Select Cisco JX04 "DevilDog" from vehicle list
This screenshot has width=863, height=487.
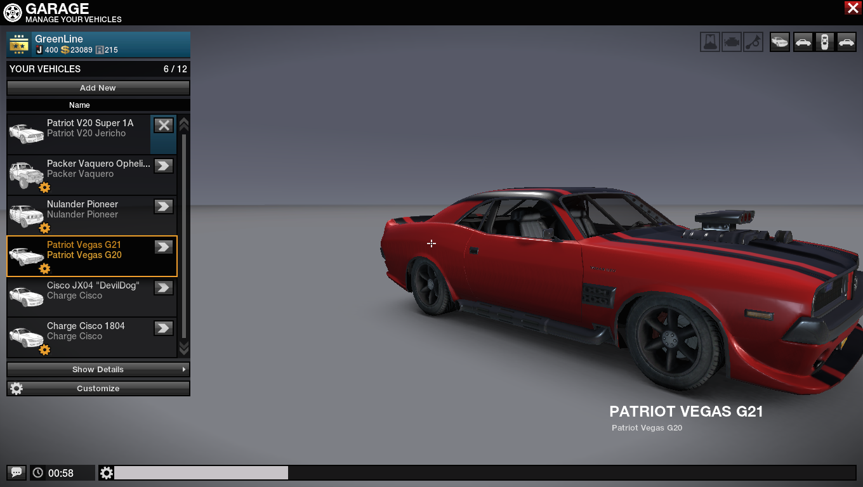[92, 290]
